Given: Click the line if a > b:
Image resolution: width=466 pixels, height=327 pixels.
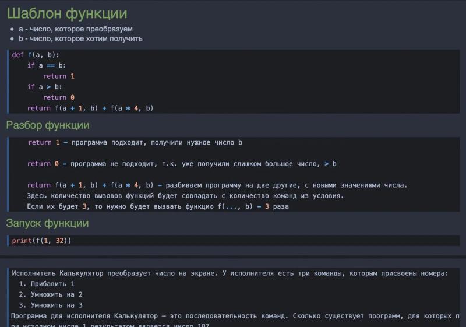Looking at the screenshot, I should pyautogui.click(x=45, y=87).
